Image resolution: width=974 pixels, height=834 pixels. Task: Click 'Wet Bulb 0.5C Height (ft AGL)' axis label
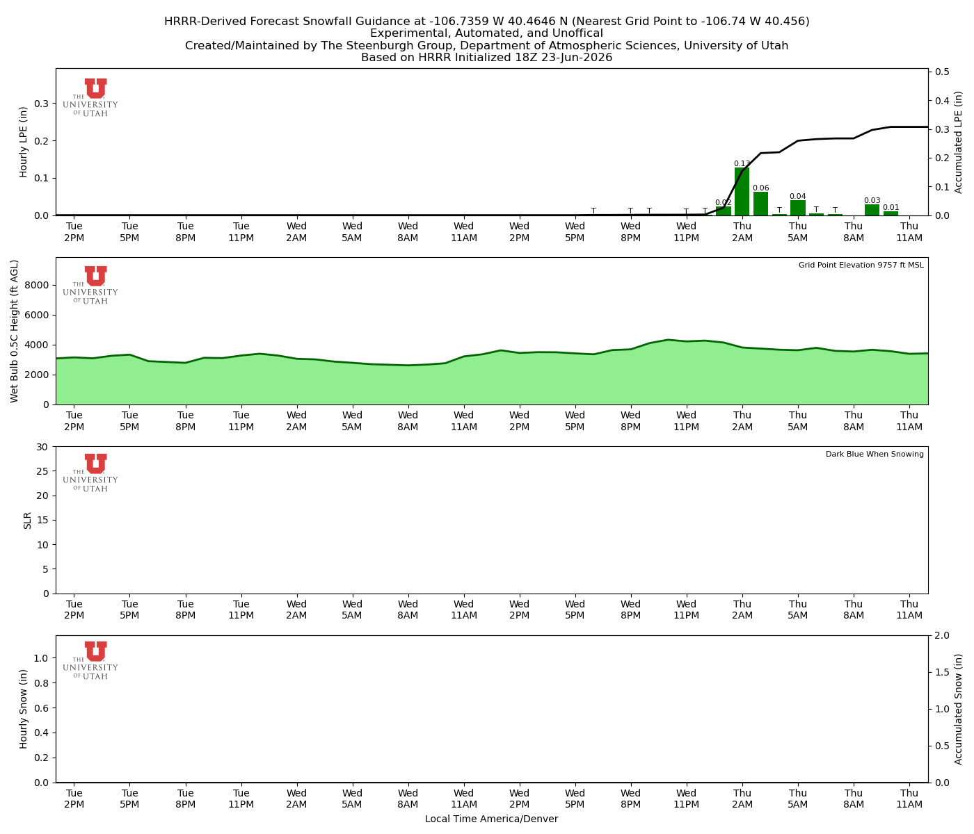point(15,331)
